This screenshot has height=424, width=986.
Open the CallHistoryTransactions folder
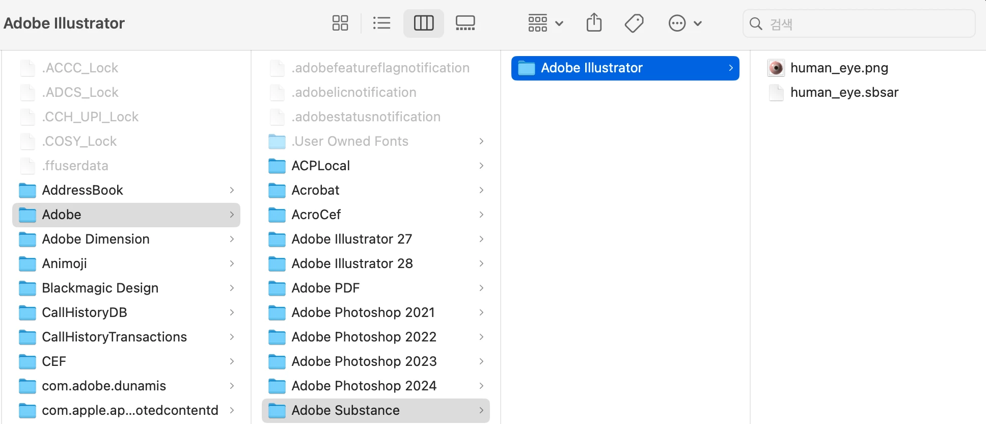point(126,337)
